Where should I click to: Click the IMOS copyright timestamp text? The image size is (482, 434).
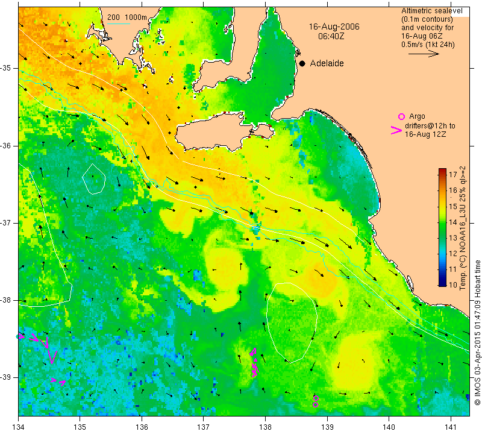coord(477,332)
